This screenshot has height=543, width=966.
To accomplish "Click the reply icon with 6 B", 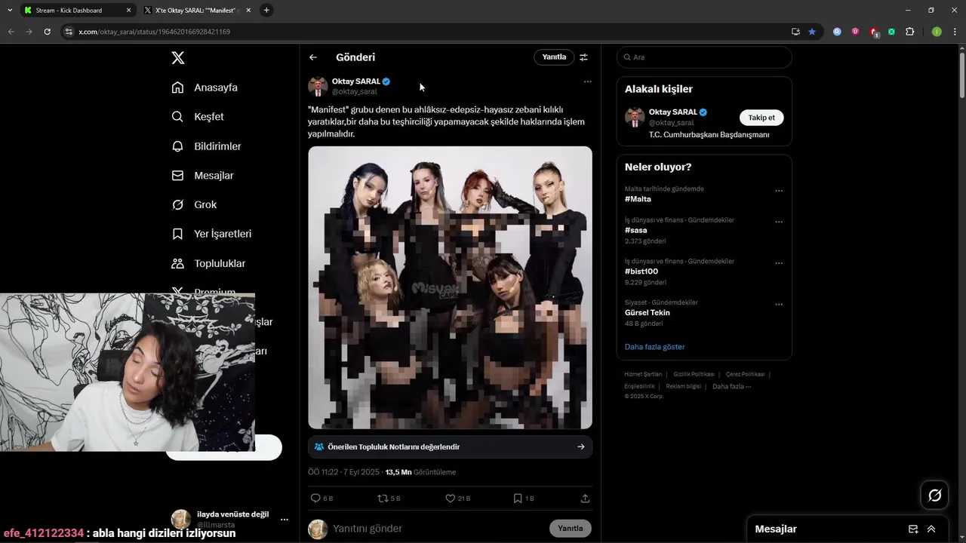I will (322, 499).
